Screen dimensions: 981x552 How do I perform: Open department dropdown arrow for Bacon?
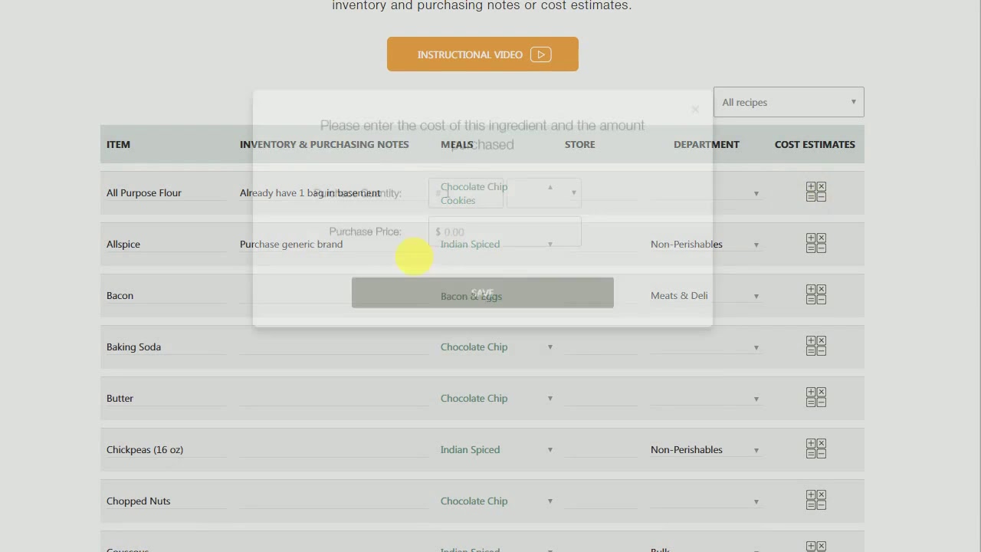click(x=756, y=297)
